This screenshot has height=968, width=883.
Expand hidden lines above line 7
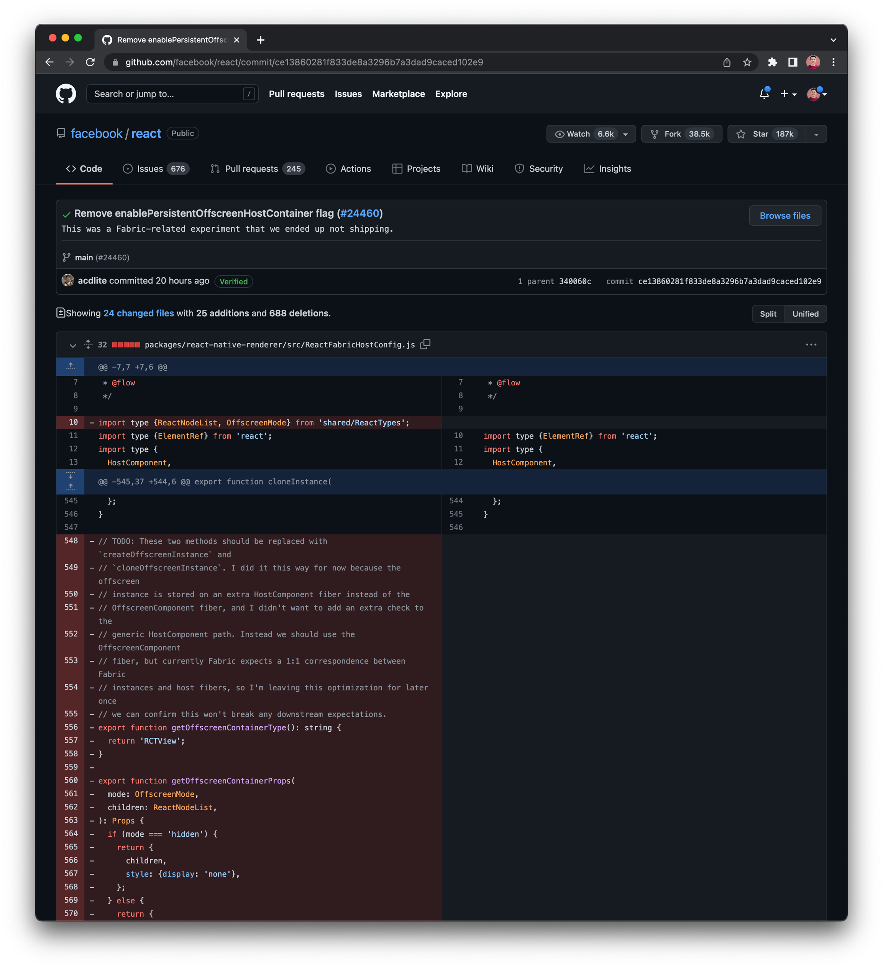click(71, 367)
